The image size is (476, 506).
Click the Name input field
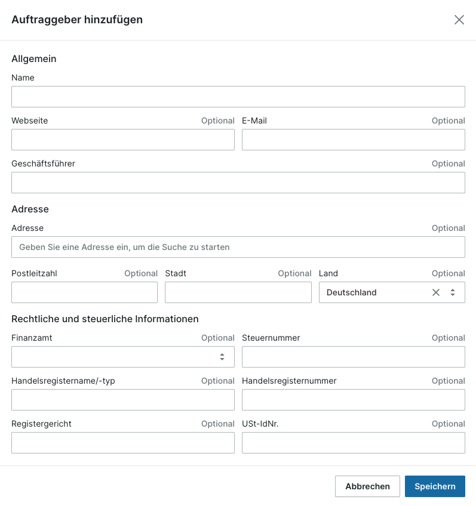(238, 97)
